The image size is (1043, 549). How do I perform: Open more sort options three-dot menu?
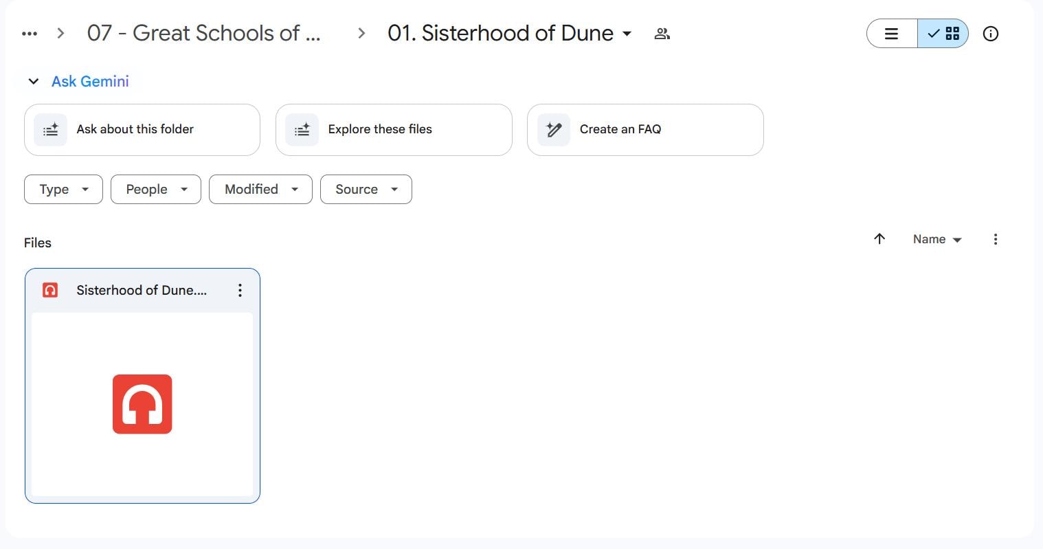click(x=995, y=239)
